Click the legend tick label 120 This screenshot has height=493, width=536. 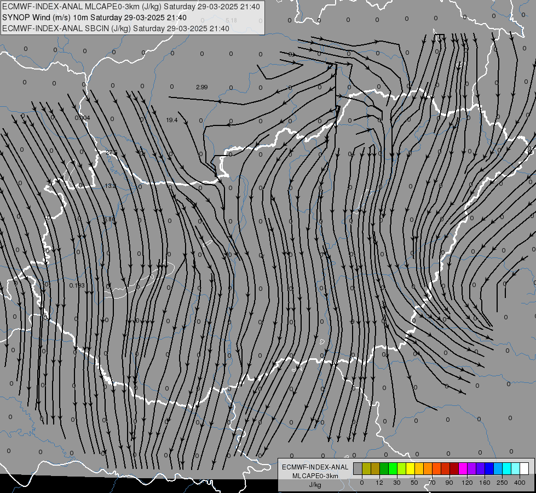tap(467, 483)
